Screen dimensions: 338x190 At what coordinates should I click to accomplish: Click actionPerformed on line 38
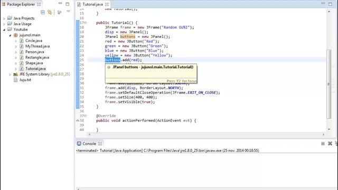[x=138, y=120]
